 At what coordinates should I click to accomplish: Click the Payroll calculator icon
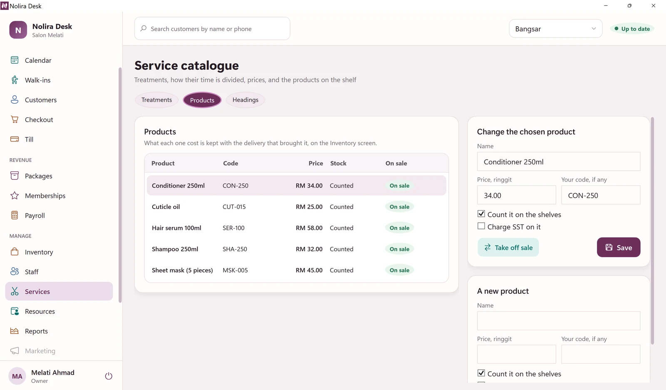click(15, 215)
